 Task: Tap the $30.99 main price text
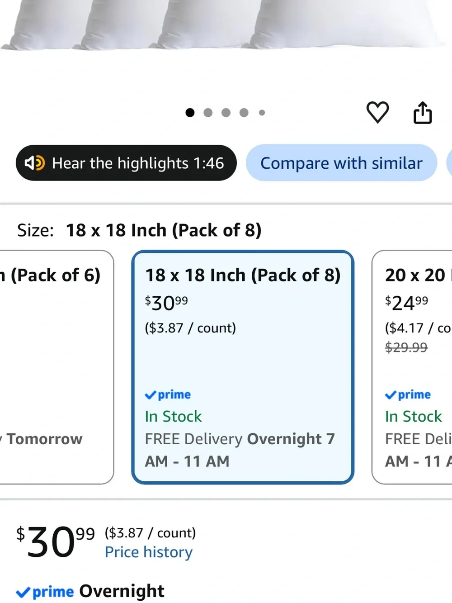(56, 542)
